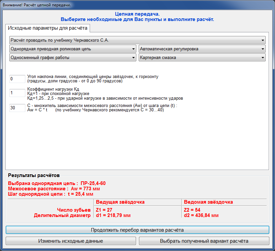Click the Кд load coefficient input field

click(17, 93)
